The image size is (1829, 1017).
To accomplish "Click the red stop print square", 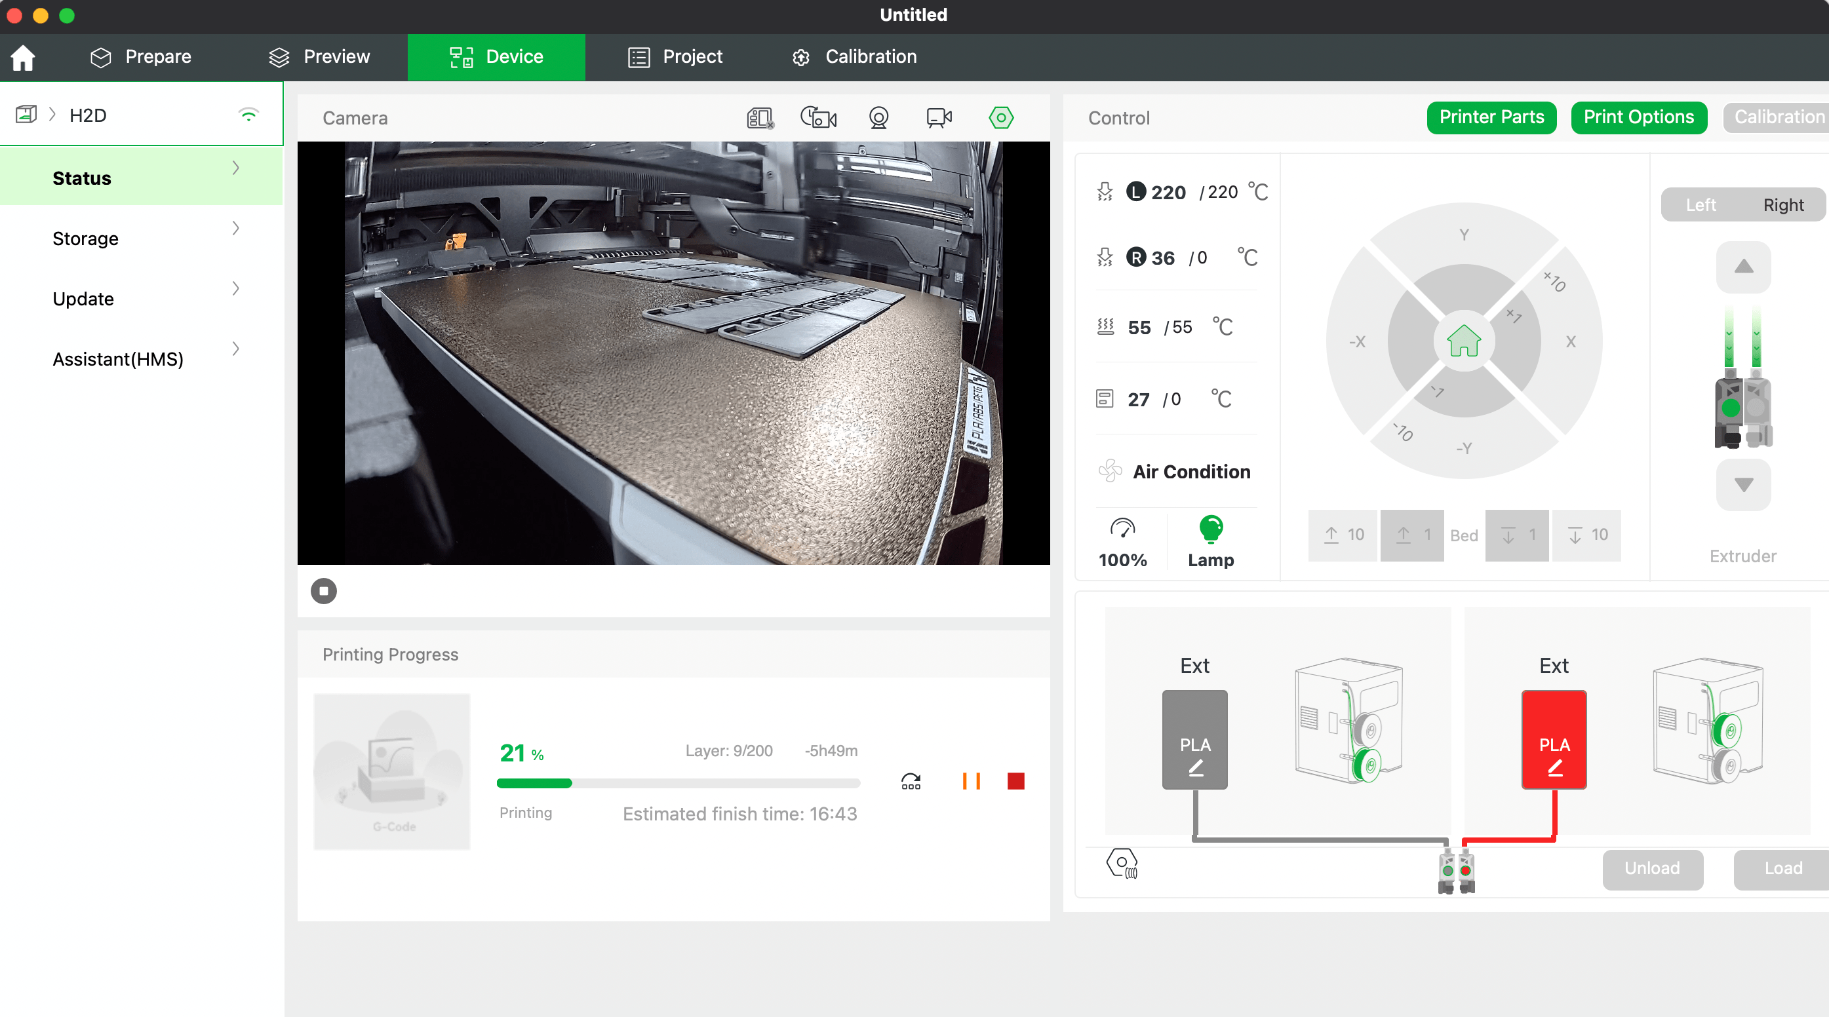I will coord(1015,780).
